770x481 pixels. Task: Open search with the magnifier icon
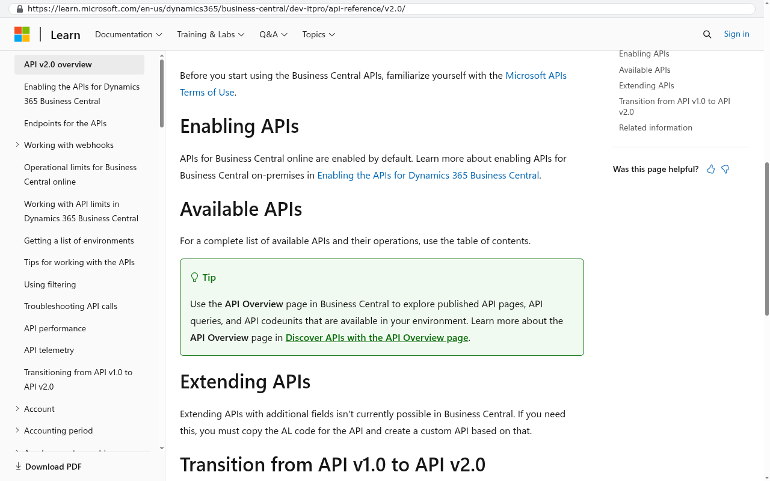coord(707,34)
